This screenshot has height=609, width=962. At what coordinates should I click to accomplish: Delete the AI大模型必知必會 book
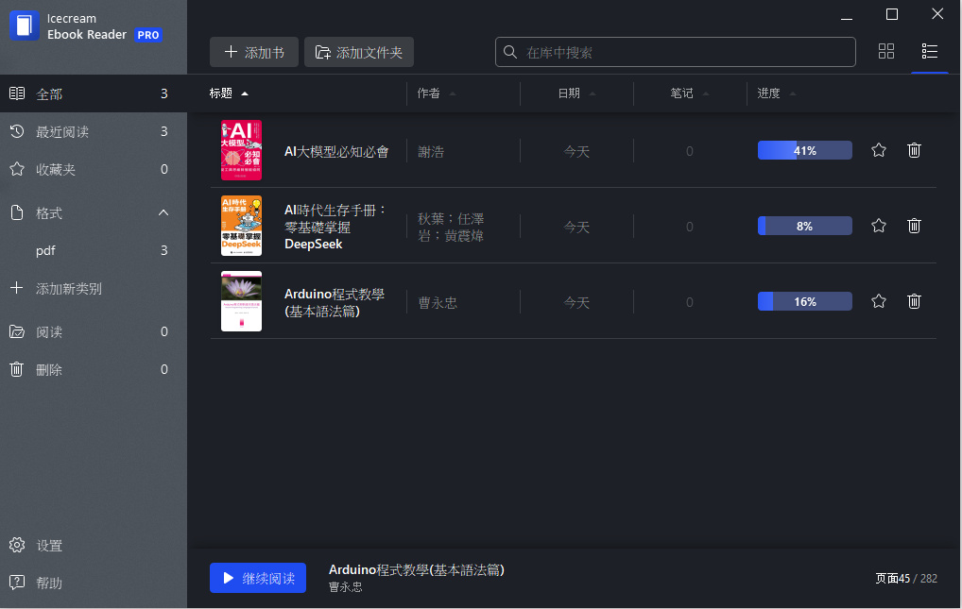click(x=914, y=150)
